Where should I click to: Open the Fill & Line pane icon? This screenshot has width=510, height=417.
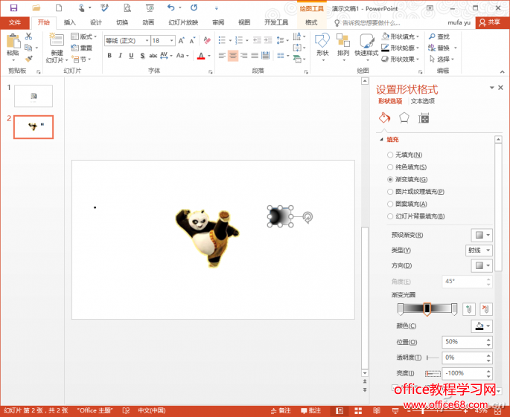click(x=384, y=117)
